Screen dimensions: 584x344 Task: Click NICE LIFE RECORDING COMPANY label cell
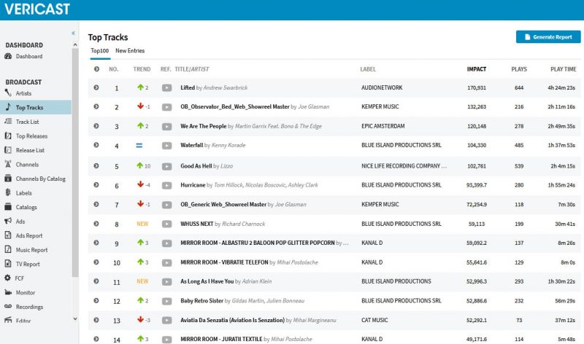coord(404,166)
